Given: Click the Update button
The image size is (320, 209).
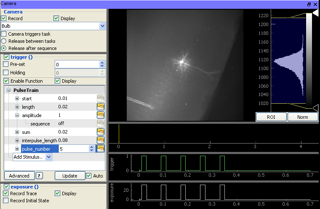Looking at the screenshot, I should (70, 175).
